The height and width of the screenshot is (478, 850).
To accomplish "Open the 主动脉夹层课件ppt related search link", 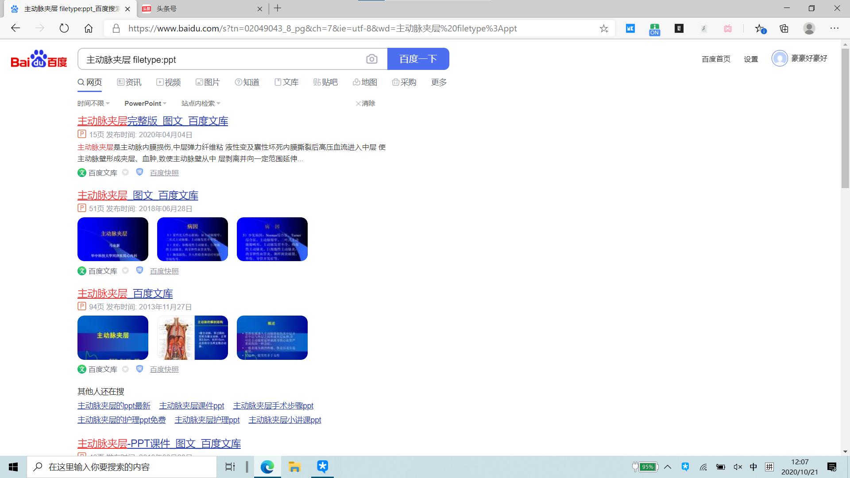I will click(191, 406).
